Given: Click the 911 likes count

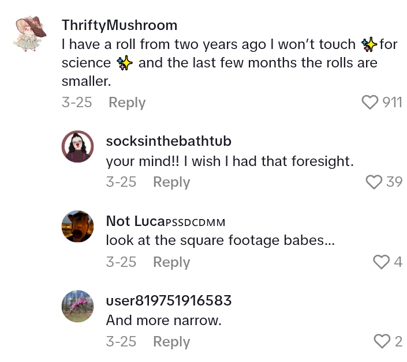Looking at the screenshot, I should coord(392,103).
